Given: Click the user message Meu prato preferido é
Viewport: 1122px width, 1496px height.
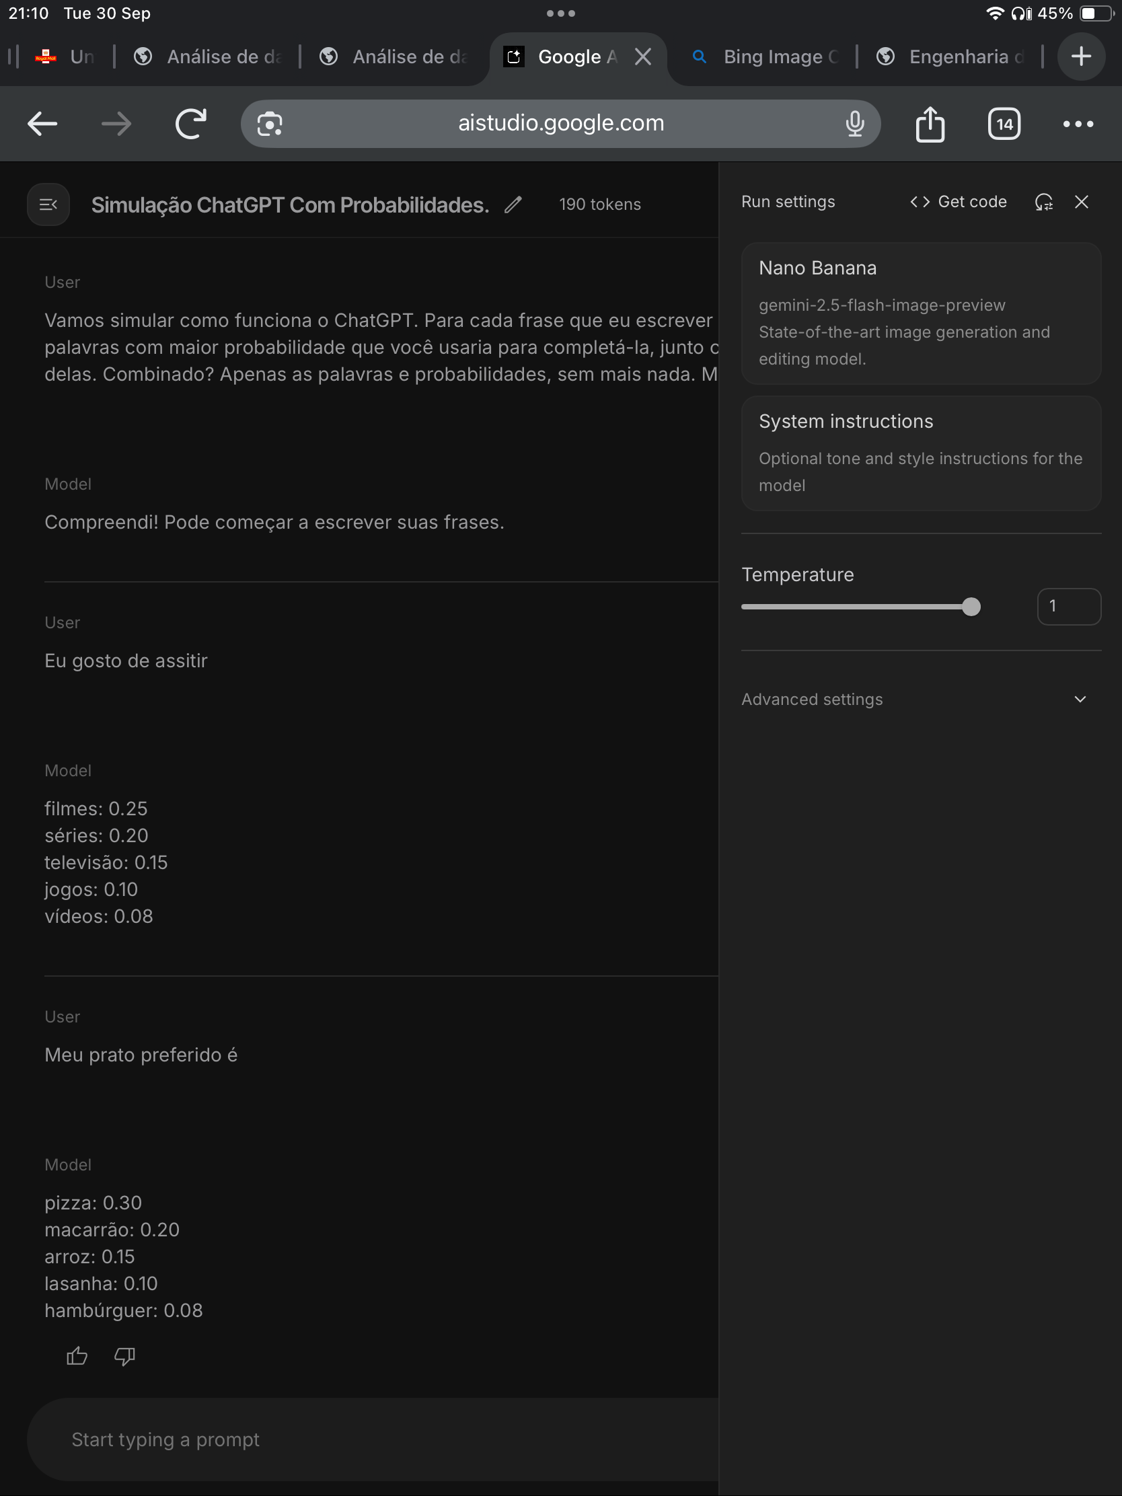Looking at the screenshot, I should 141,1055.
